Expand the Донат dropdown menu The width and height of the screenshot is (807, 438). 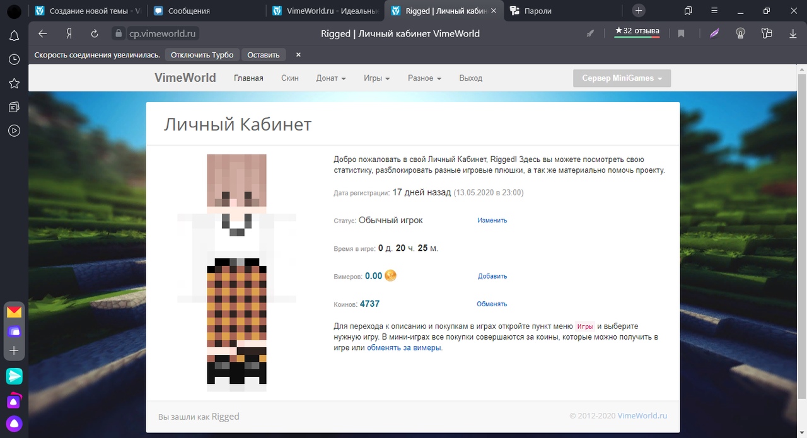pyautogui.click(x=331, y=78)
